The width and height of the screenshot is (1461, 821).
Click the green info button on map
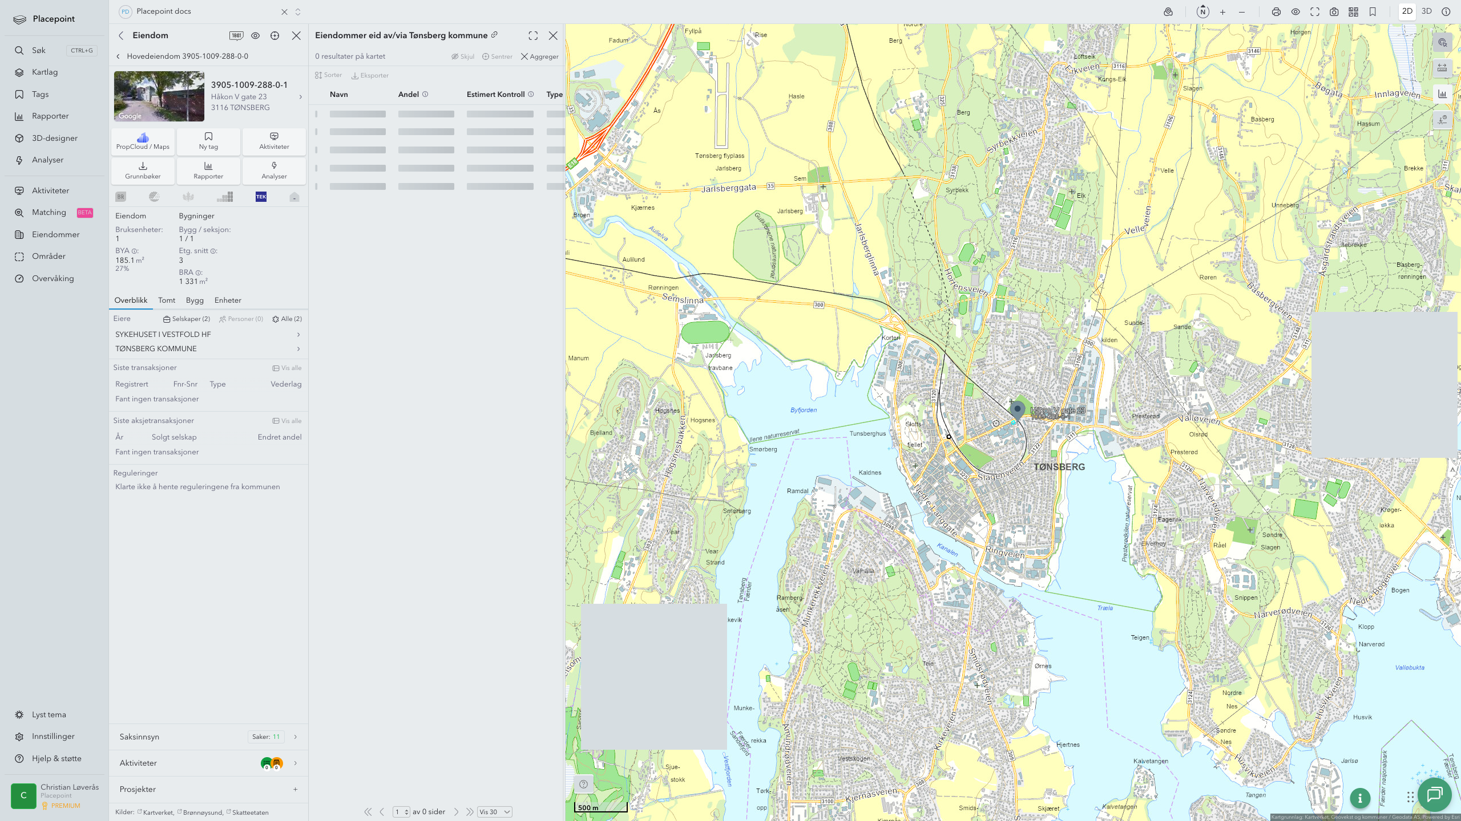[1360, 798]
